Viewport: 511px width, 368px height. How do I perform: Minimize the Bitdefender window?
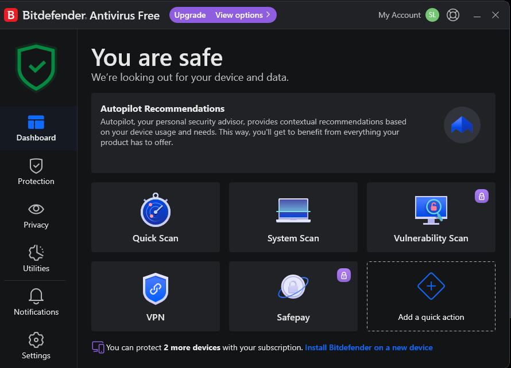[477, 15]
